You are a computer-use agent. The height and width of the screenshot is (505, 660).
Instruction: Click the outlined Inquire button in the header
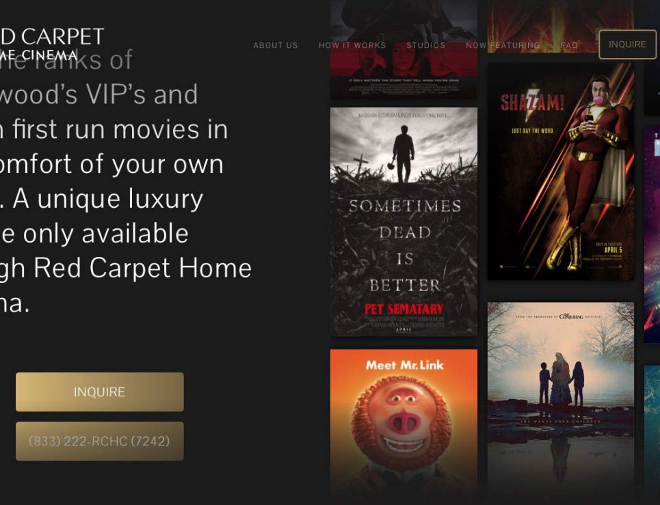pos(627,44)
